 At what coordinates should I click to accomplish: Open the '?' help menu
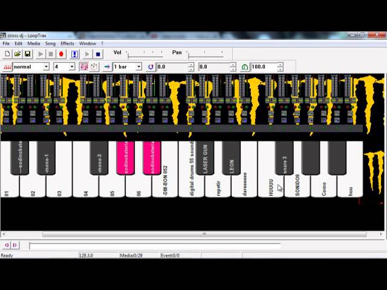click(102, 43)
